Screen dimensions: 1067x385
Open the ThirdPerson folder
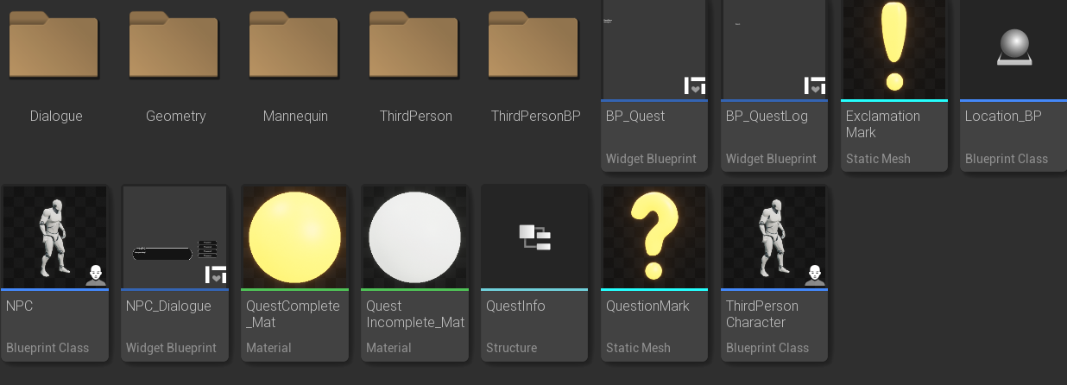click(x=415, y=43)
